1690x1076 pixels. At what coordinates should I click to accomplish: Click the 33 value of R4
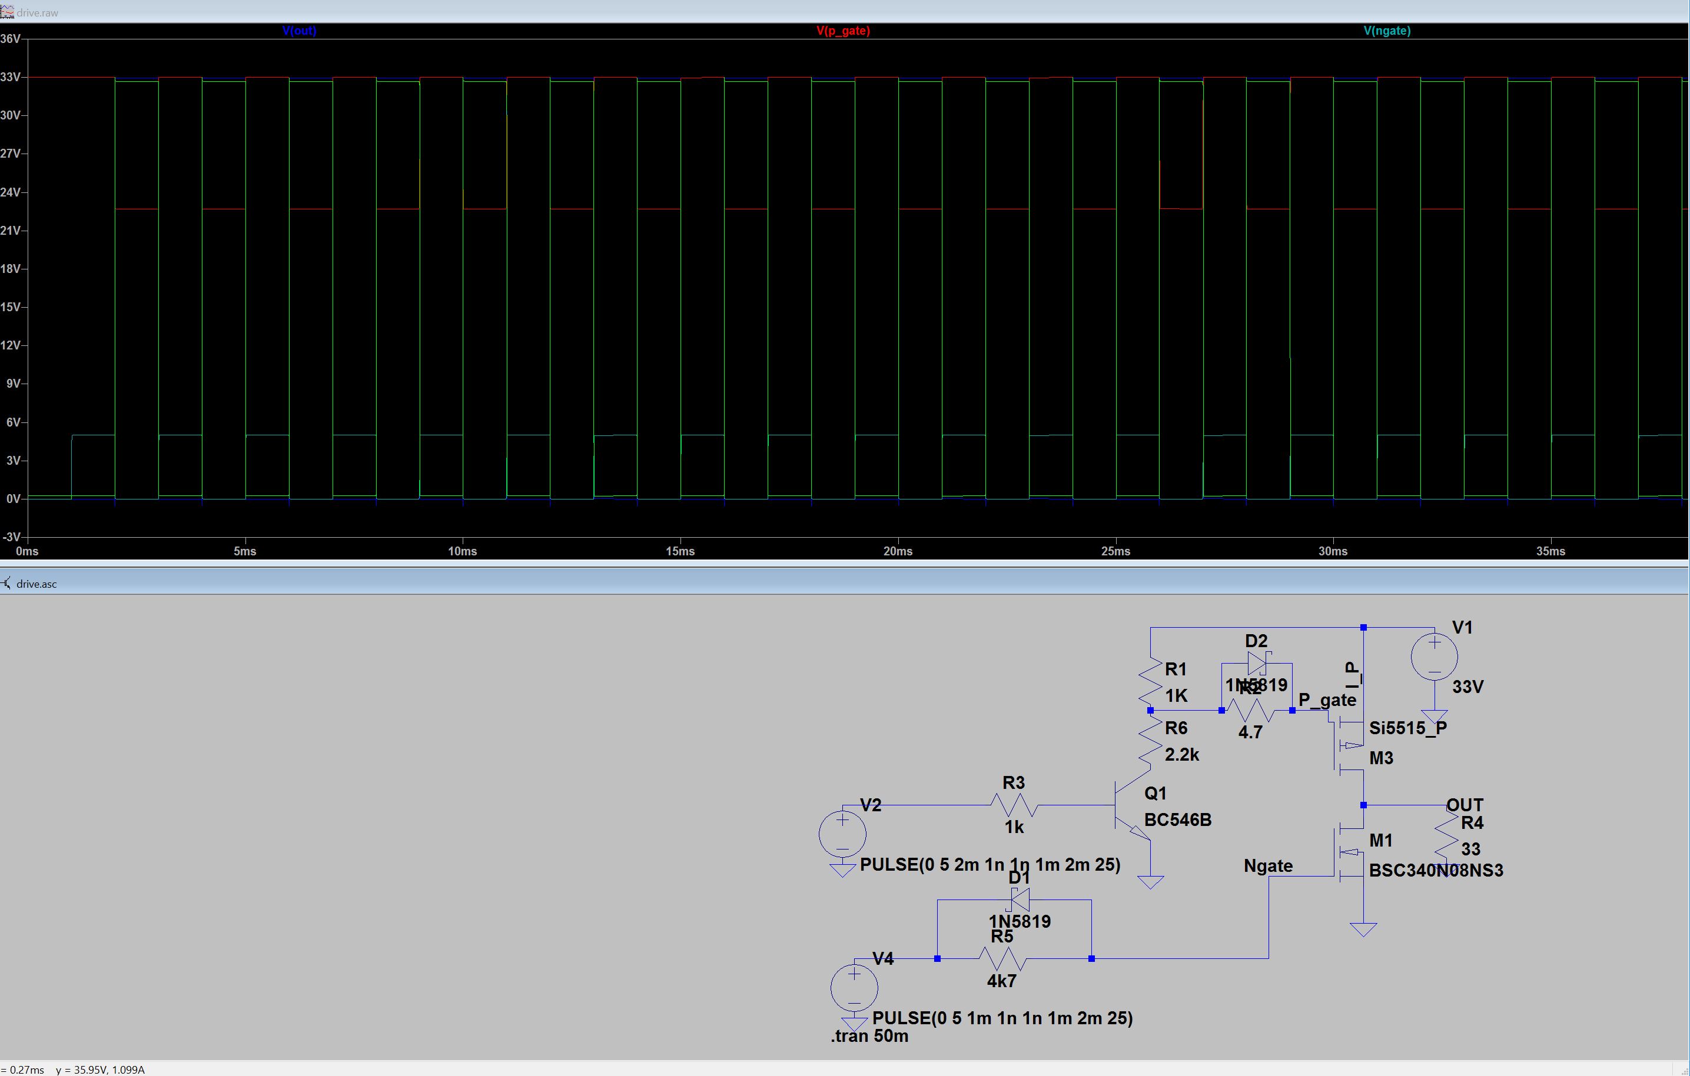click(x=1470, y=850)
